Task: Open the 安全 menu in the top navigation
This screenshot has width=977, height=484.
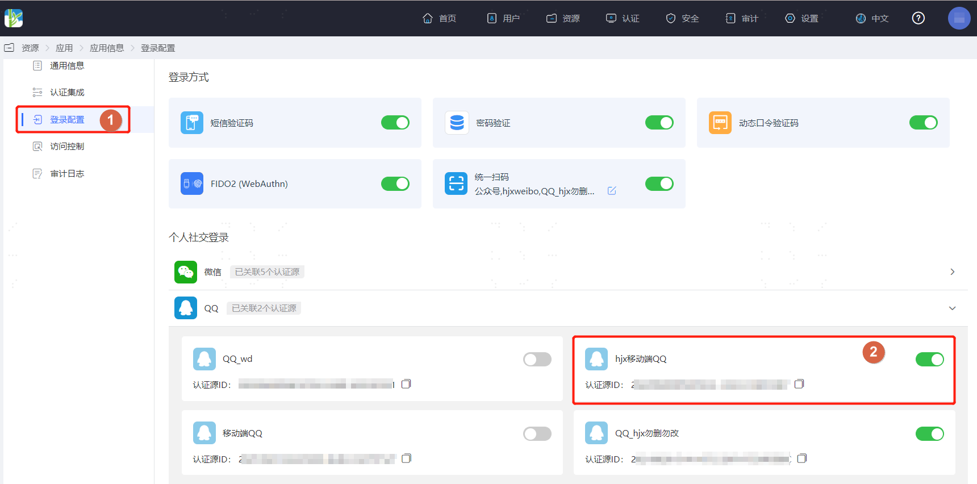Action: coord(682,18)
